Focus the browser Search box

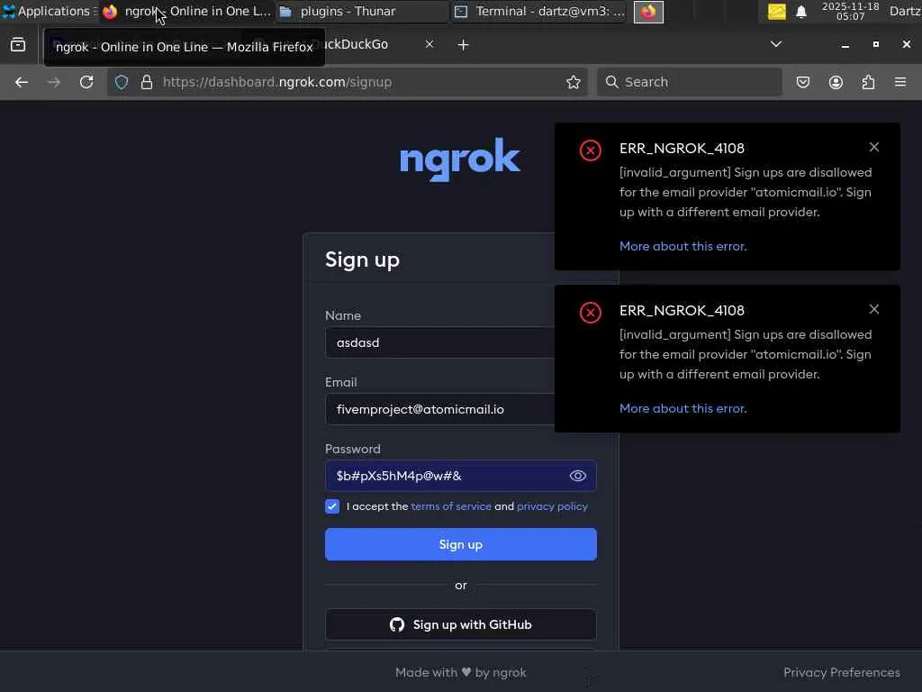click(689, 82)
